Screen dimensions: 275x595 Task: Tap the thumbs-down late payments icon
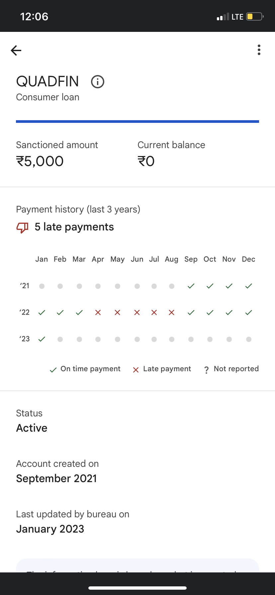[x=22, y=227]
